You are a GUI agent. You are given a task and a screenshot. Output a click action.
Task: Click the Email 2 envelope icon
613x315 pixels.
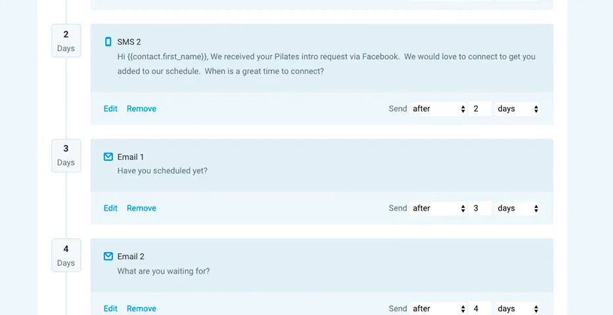point(108,257)
